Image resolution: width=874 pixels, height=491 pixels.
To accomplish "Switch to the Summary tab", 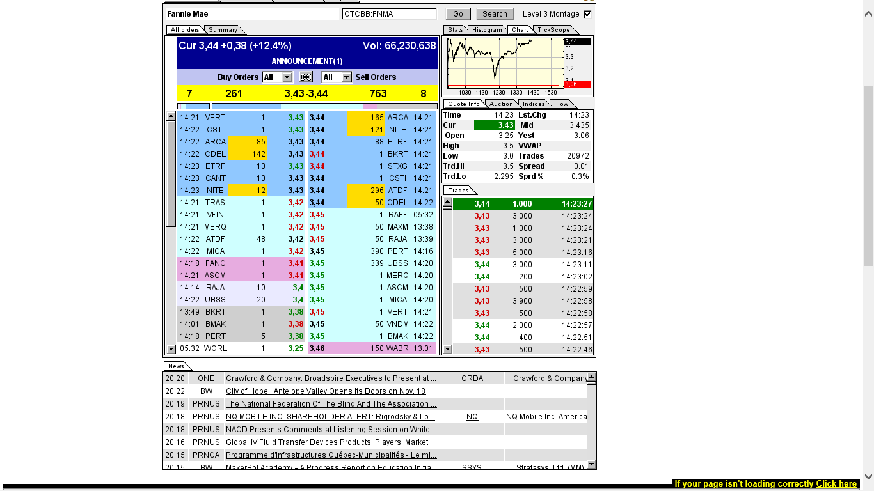I will [223, 30].
